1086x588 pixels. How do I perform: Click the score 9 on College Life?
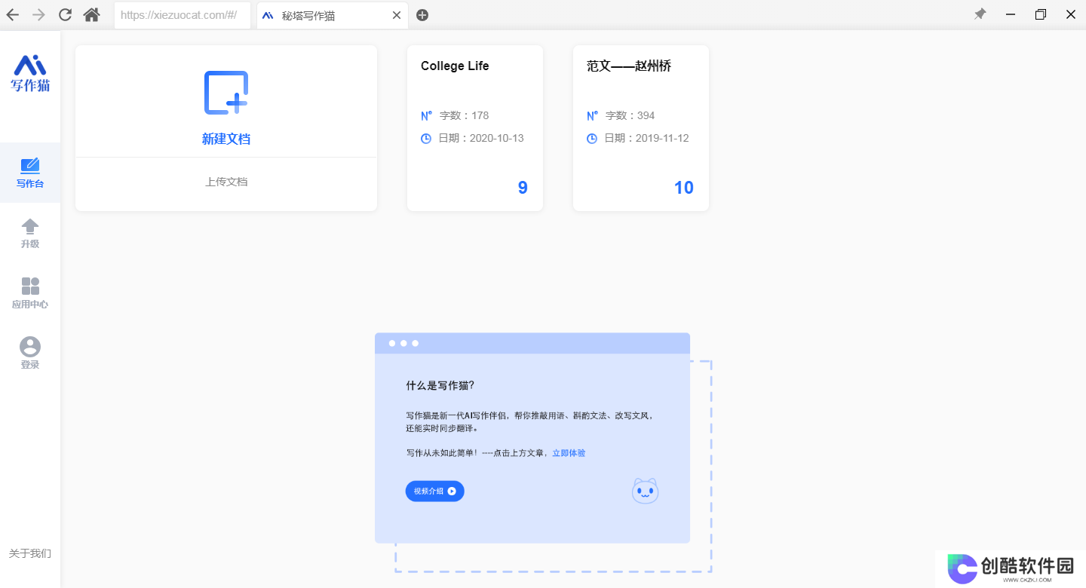(523, 188)
